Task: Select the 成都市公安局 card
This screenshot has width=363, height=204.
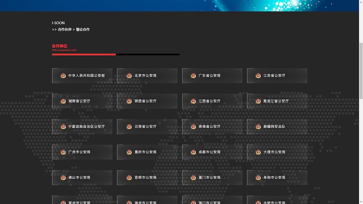Action: pyautogui.click(x=212, y=152)
